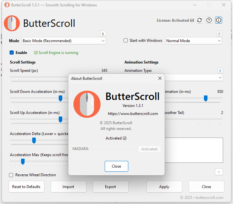Close the ButterScroll window via title bar X
The height and width of the screenshot is (204, 233).
[224, 5]
